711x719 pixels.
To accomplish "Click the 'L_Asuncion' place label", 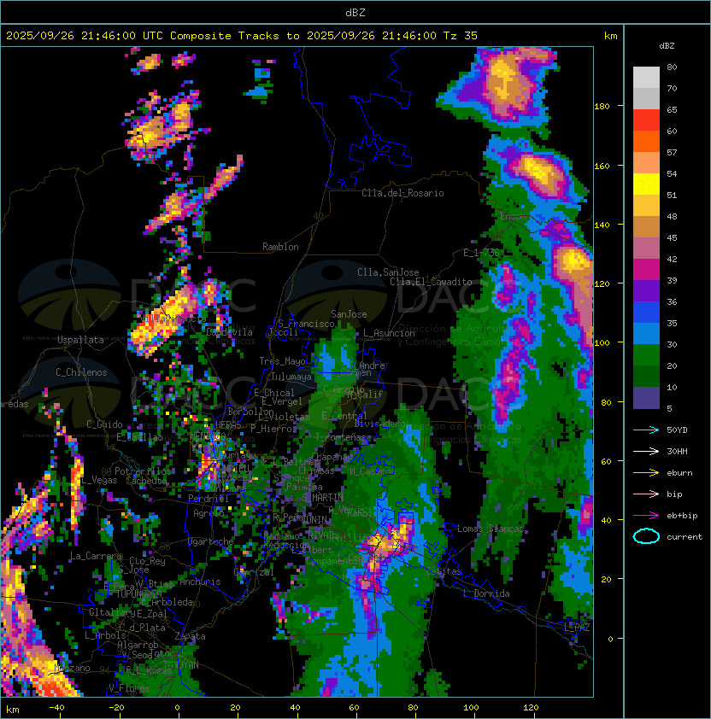I will click(389, 333).
